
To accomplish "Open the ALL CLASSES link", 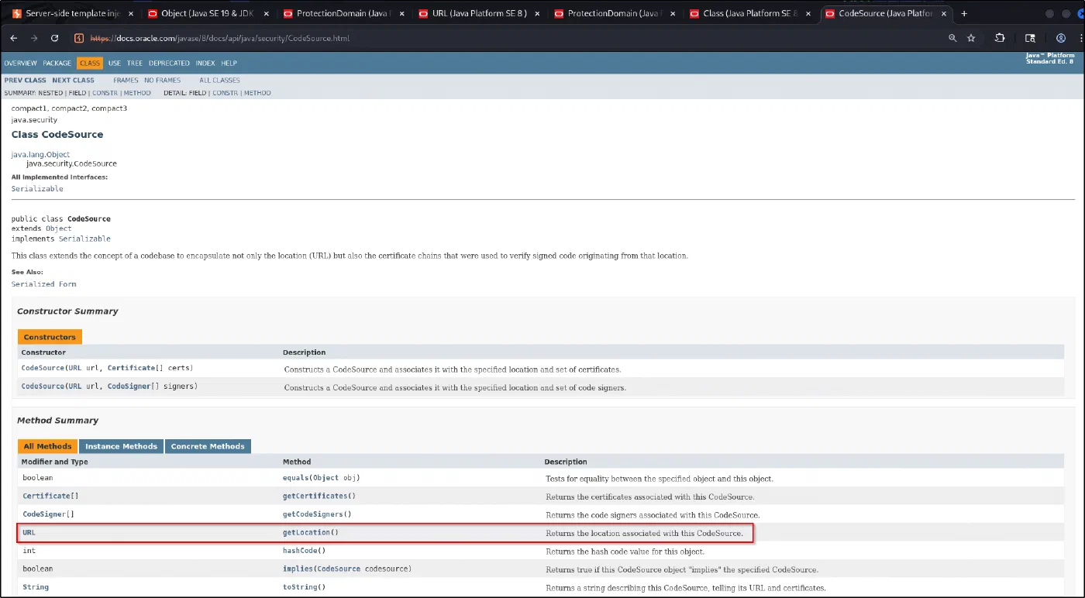I will point(219,81).
